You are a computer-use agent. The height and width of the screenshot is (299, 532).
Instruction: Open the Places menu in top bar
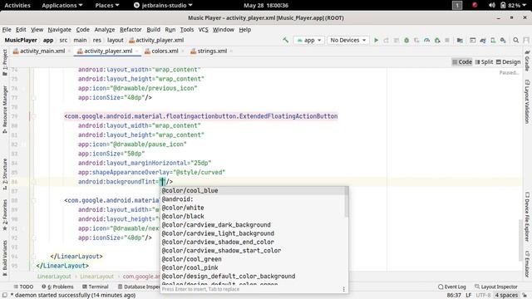pos(107,5)
